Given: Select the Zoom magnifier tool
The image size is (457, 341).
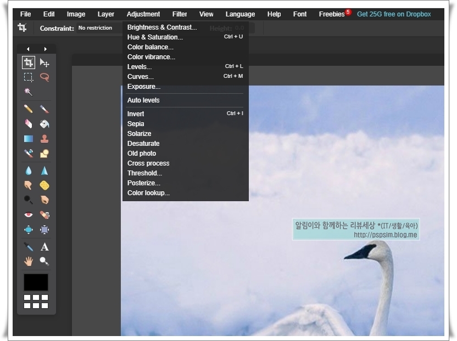Looking at the screenshot, I should tap(44, 262).
